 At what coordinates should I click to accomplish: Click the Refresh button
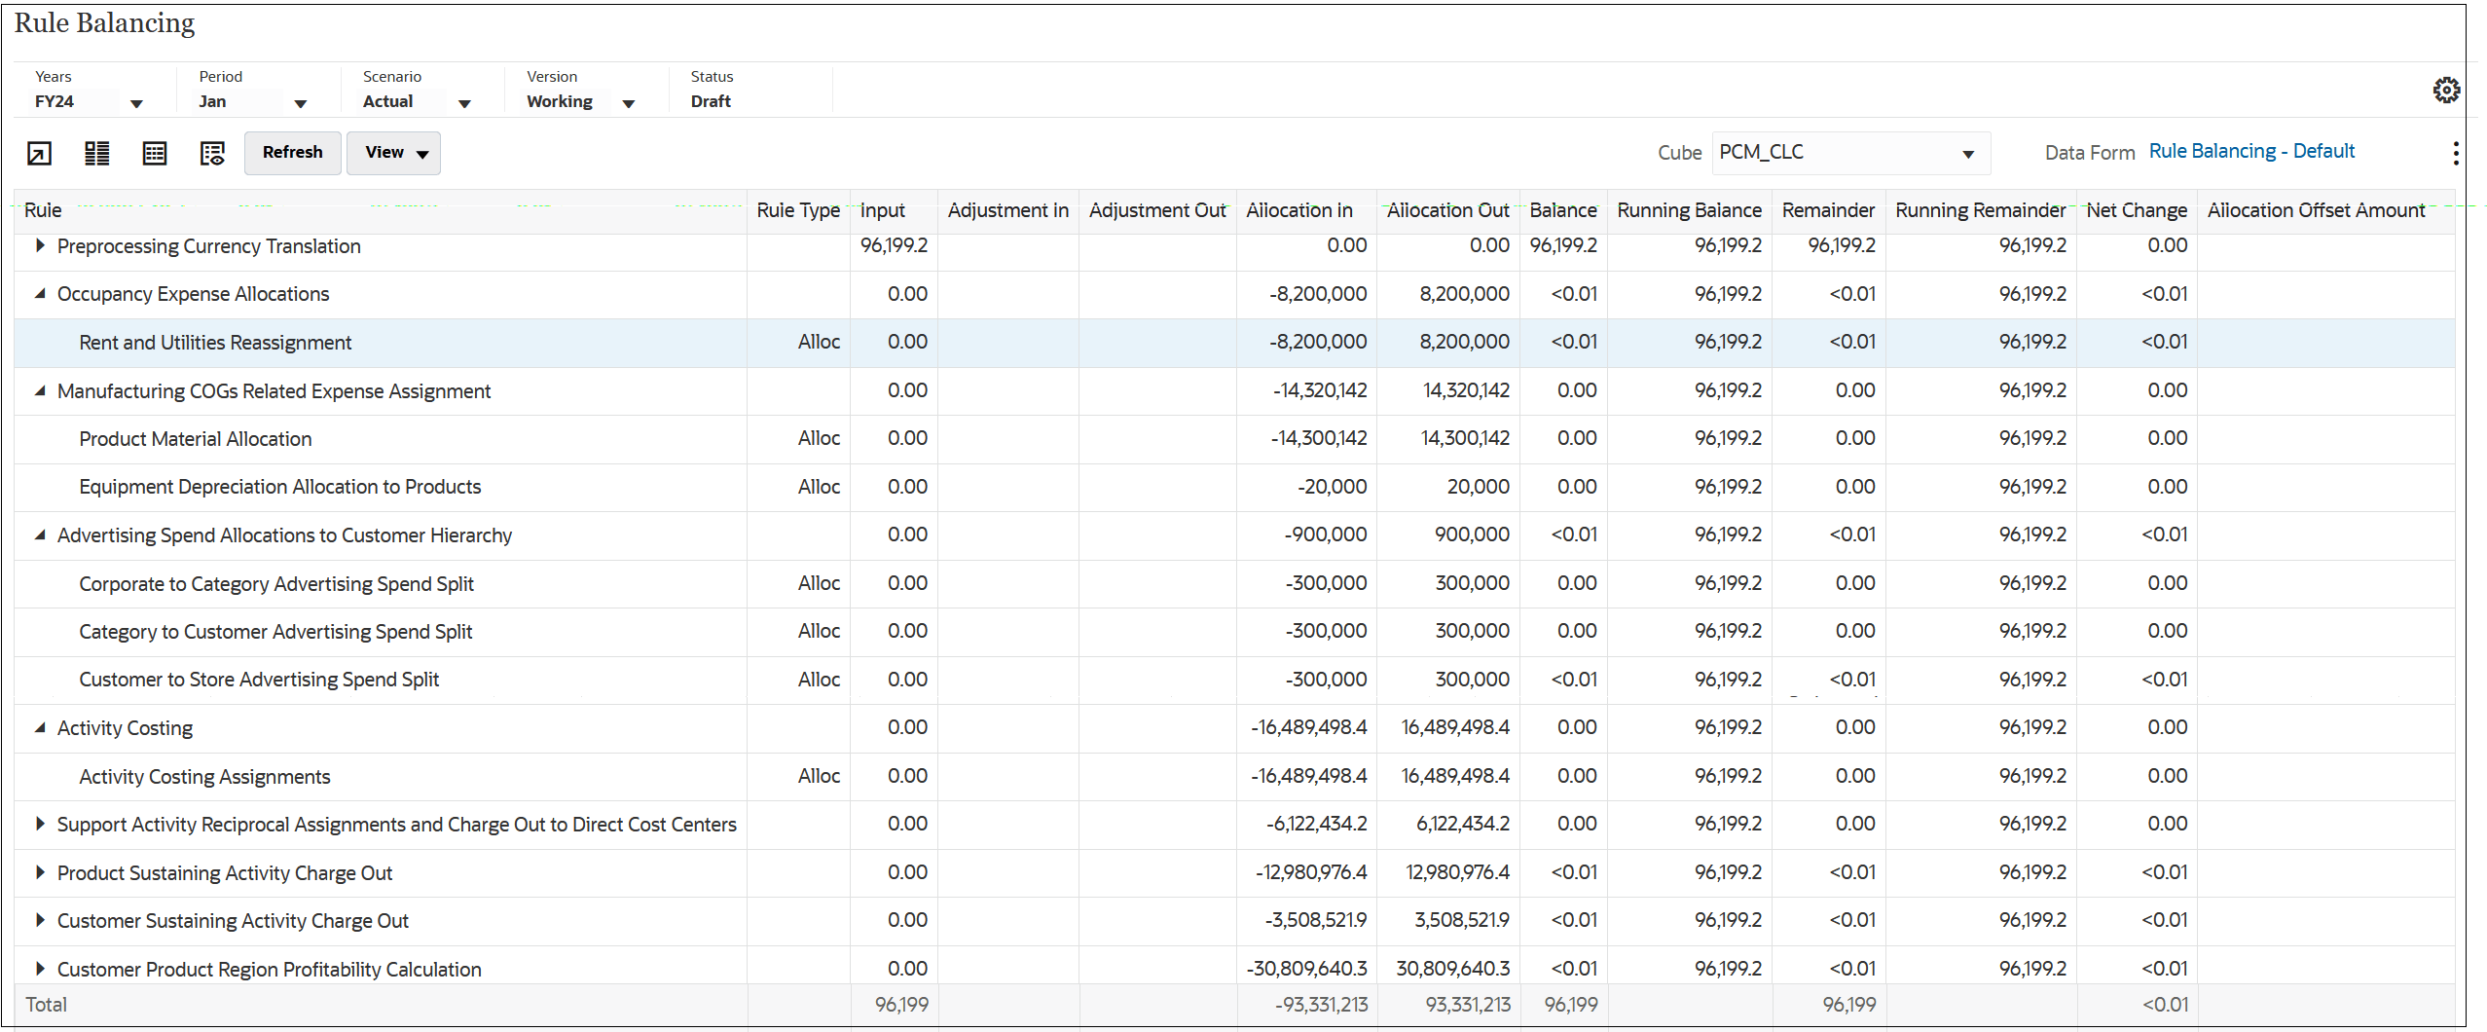click(x=292, y=153)
